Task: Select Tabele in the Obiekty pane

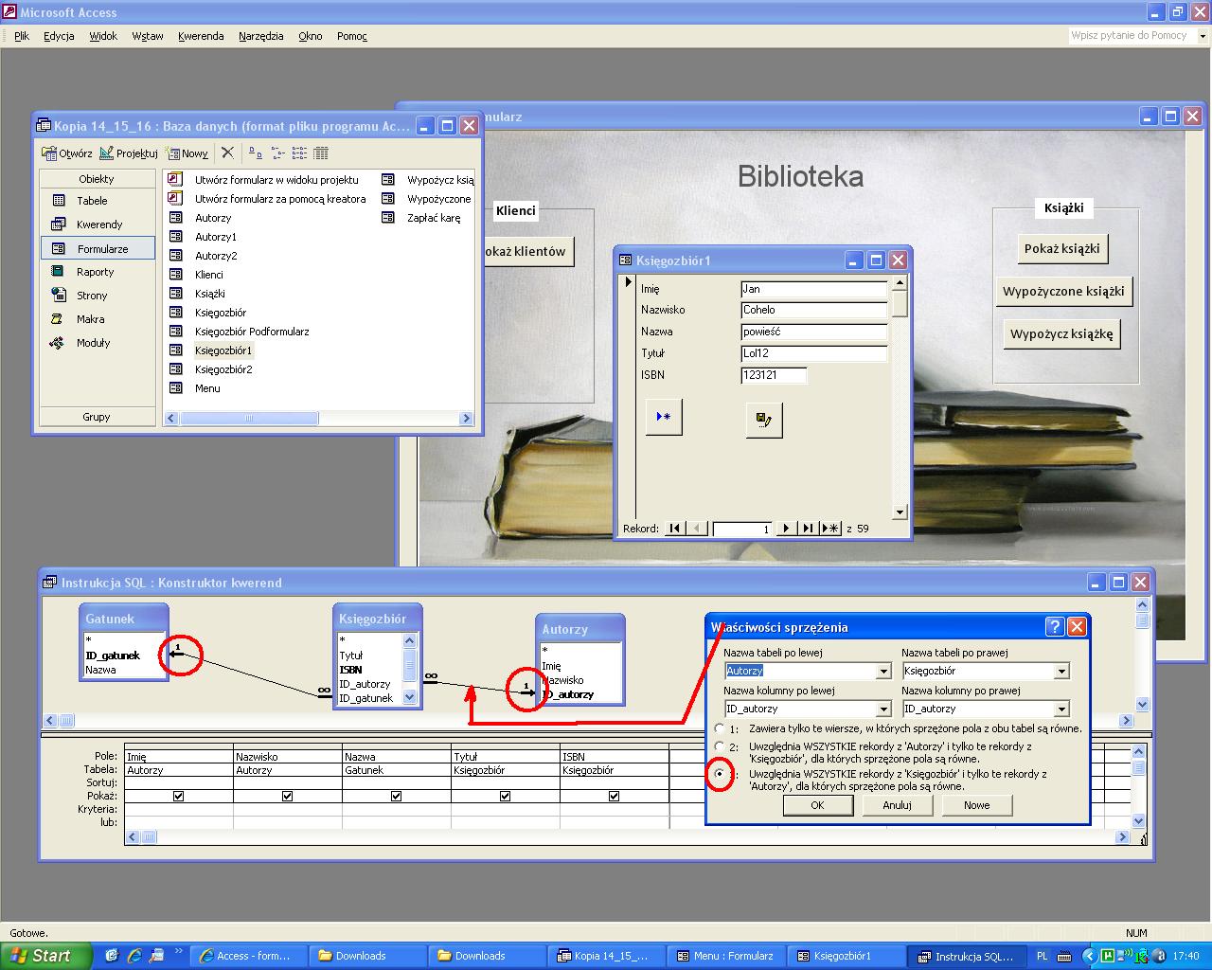Action: [92, 201]
